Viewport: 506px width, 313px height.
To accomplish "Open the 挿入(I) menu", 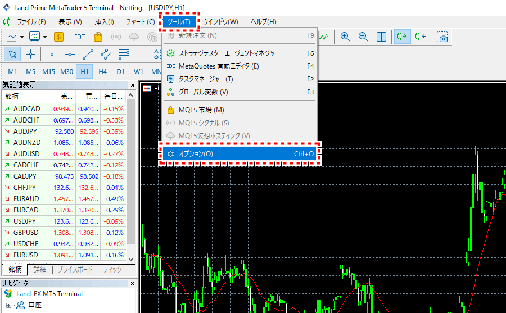I will (104, 22).
